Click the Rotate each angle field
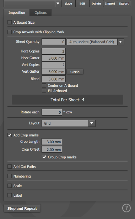This screenshot has height=219, width=135. tap(52, 112)
